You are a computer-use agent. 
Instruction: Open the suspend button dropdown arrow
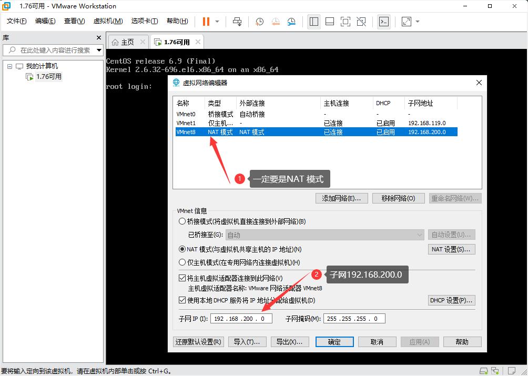(x=216, y=22)
